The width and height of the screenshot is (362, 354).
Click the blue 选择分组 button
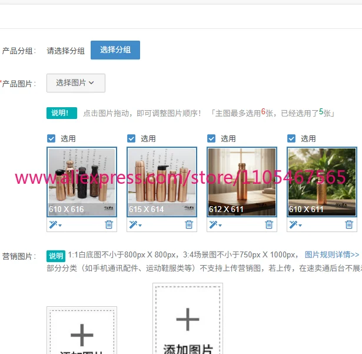click(115, 50)
